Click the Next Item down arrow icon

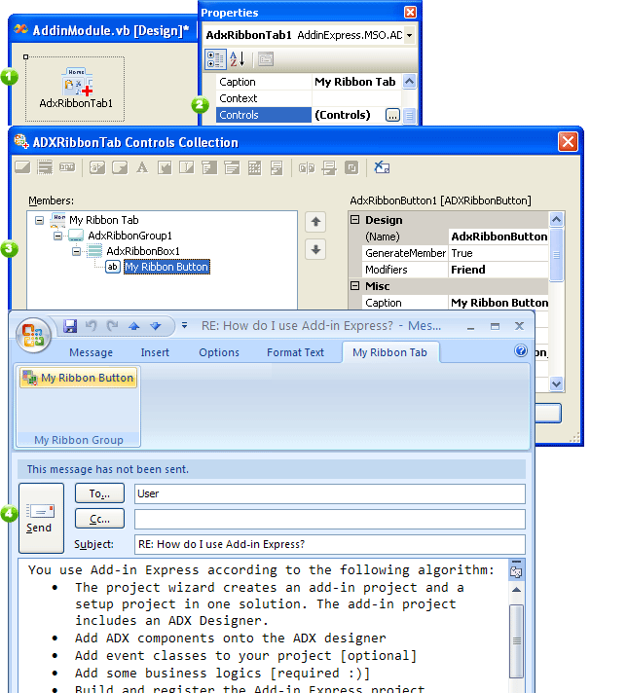pyautogui.click(x=155, y=326)
